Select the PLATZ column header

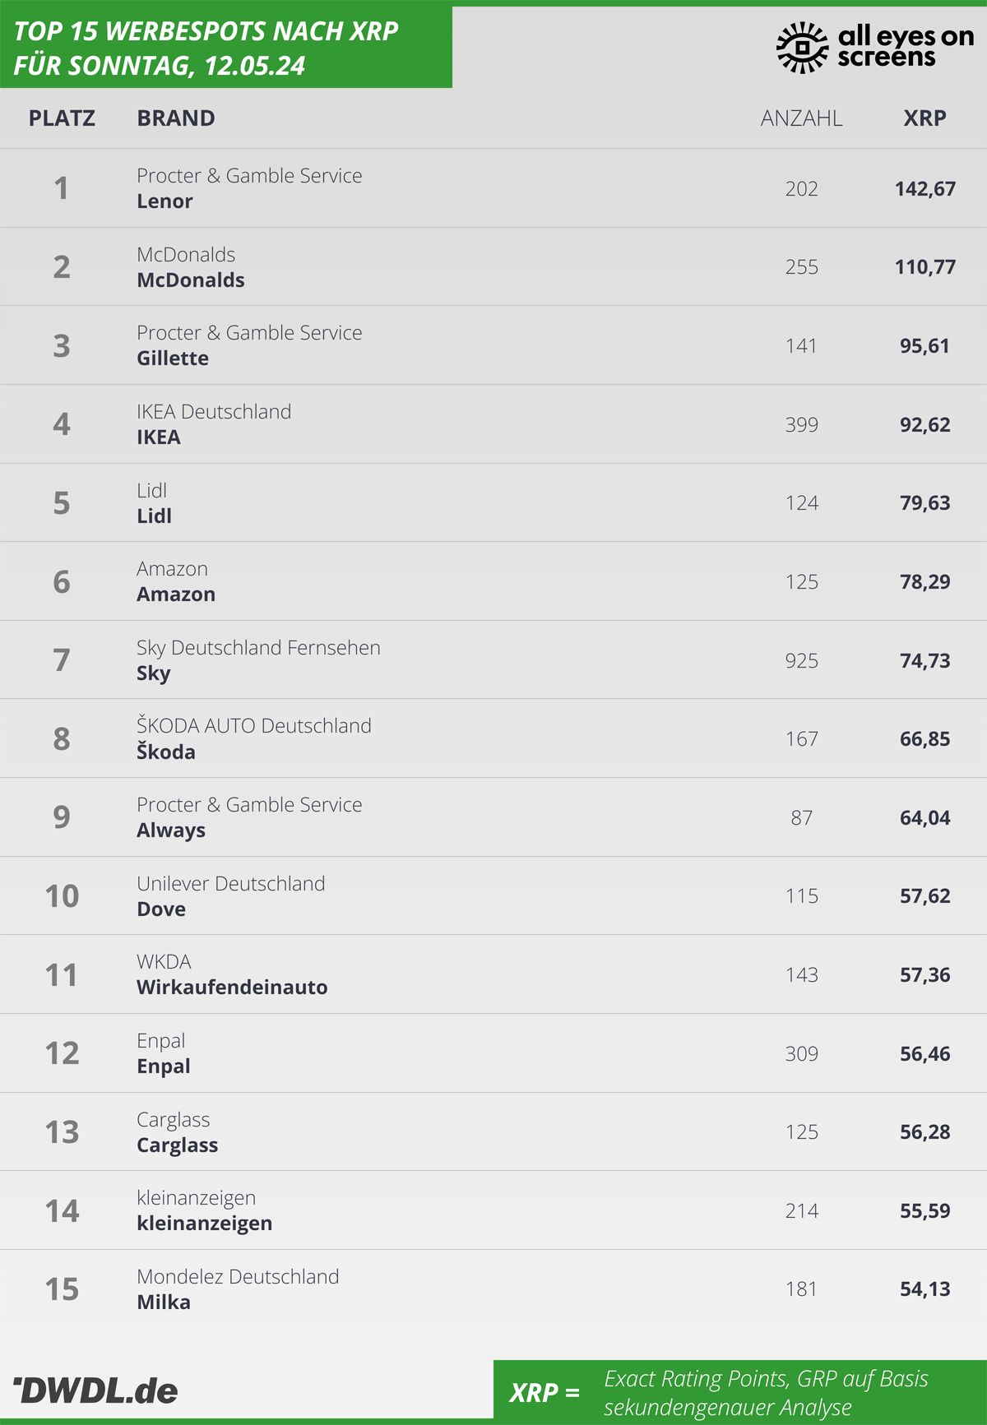coord(62,118)
